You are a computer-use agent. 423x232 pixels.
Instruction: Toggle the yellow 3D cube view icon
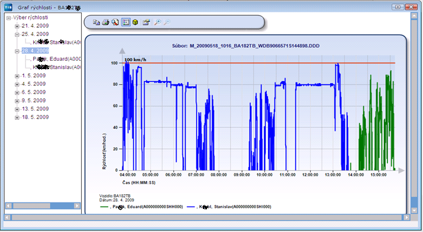135,22
